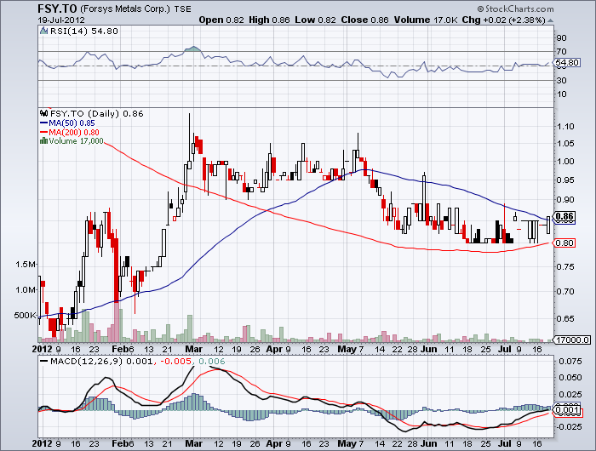Click the 0.90 price axis label
The width and height of the screenshot is (596, 451).
pos(565,199)
